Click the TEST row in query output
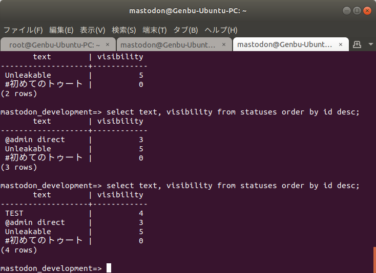The width and height of the screenshot is (376, 273). click(x=14, y=213)
